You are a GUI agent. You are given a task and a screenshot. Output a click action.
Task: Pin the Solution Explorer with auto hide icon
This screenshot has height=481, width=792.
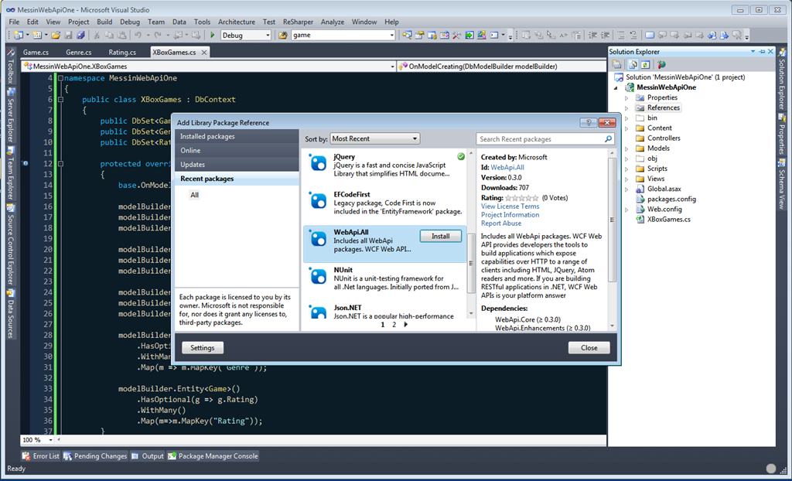[x=762, y=52]
